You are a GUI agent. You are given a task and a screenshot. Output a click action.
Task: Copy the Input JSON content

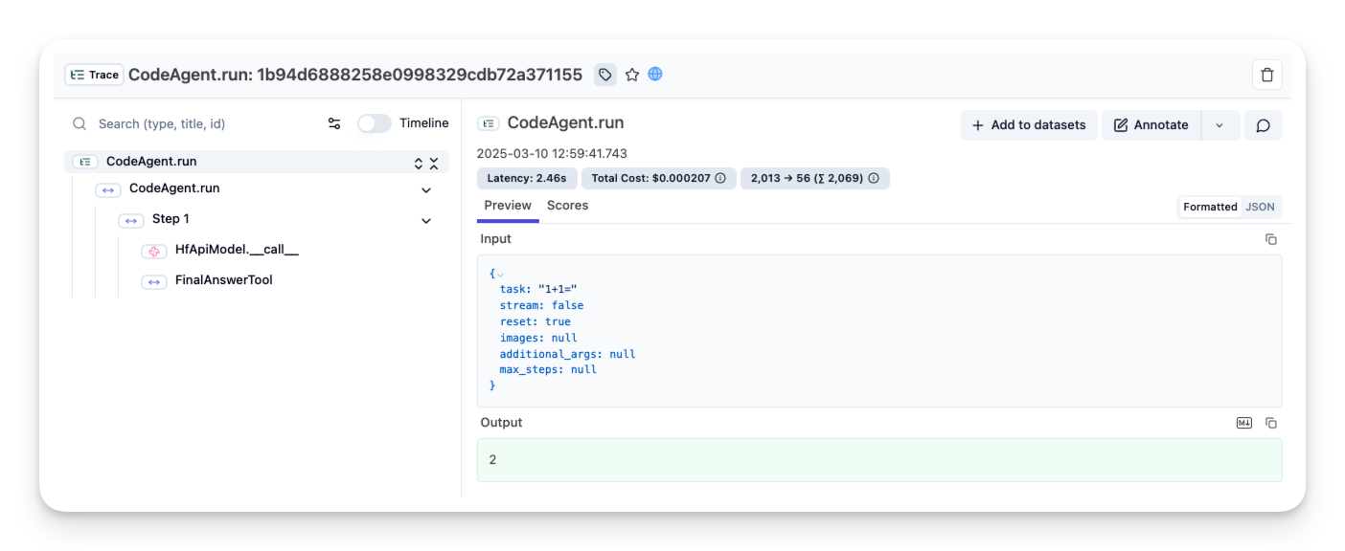[1271, 239]
